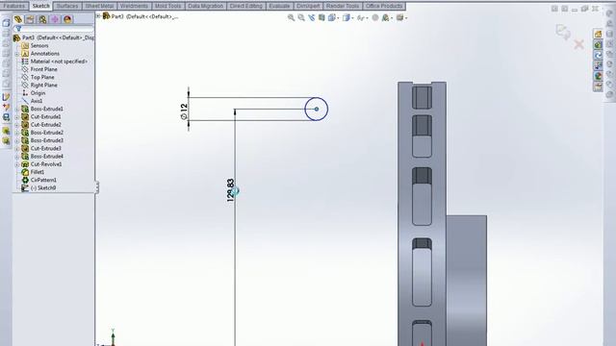The height and width of the screenshot is (346, 616).
Task: Open View Palette in the task pane
Action: click(x=598, y=66)
